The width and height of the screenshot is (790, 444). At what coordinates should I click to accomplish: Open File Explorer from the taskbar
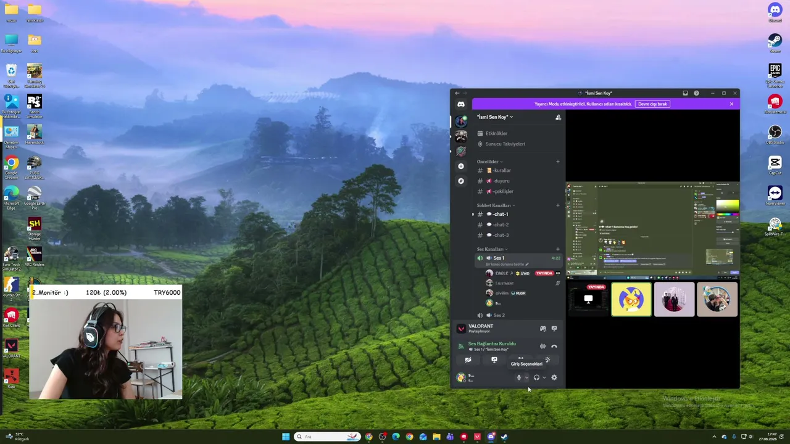(436, 437)
